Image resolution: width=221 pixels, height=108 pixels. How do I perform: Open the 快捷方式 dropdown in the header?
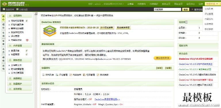pos(212,4)
